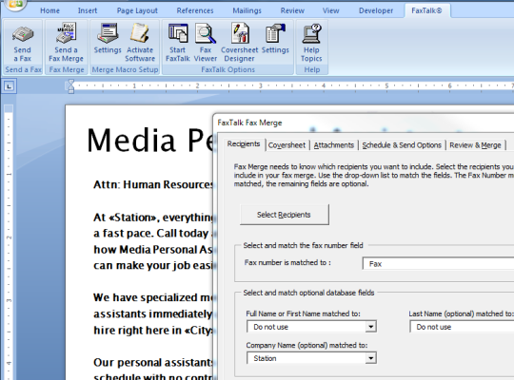Screen dimensions: 514x380
Task: Click the Select Recipients button
Action: click(285, 215)
